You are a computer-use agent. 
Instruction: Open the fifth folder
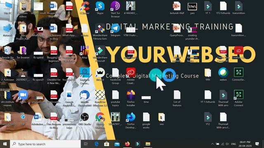coord(208,74)
